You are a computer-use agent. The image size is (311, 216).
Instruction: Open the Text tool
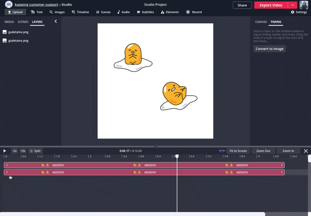coord(37,12)
